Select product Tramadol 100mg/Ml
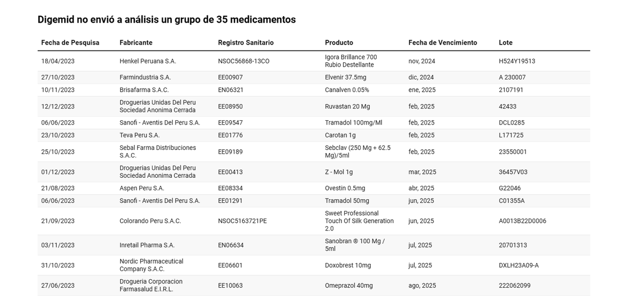The image size is (644, 298). (354, 122)
